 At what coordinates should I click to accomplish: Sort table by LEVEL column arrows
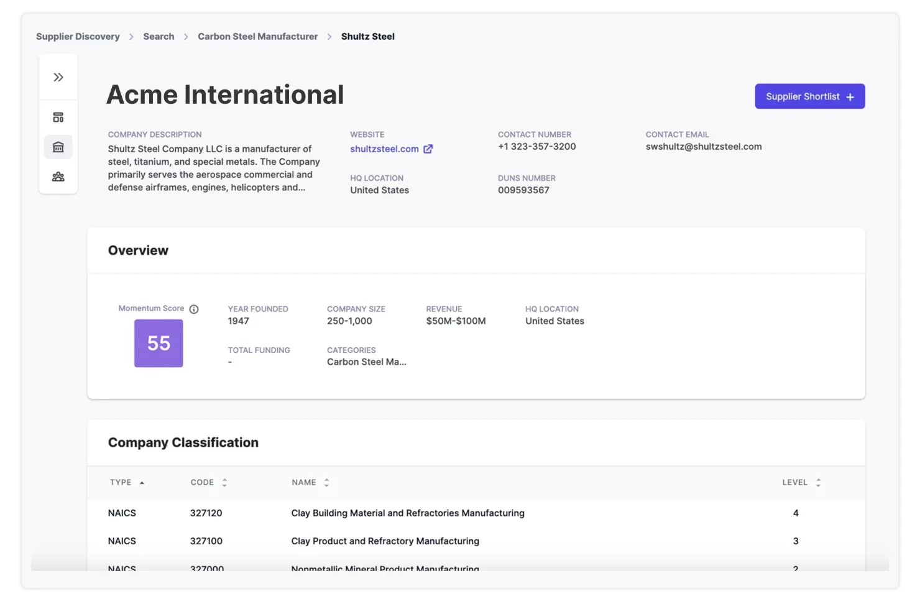(x=818, y=483)
